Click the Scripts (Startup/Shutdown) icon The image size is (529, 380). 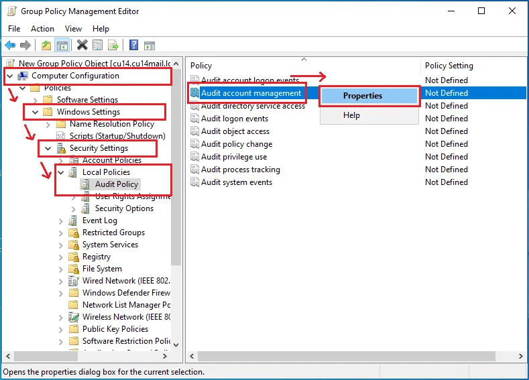[x=61, y=136]
